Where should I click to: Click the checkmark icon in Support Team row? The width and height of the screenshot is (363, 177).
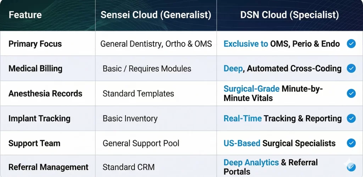pyautogui.click(x=351, y=143)
